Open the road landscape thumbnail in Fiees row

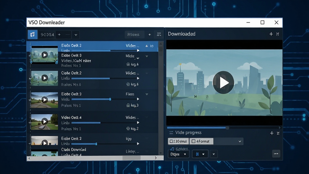45,100
